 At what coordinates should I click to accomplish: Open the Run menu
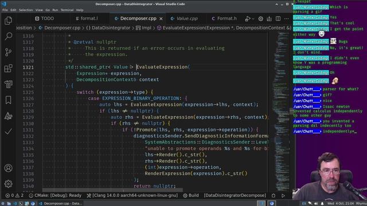pyautogui.click(x=55, y=10)
